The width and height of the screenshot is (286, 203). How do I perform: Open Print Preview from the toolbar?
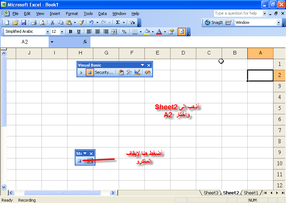click(42, 22)
